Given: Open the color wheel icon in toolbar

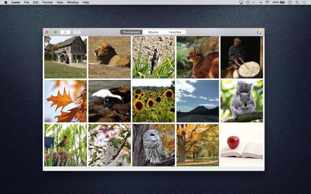Looking at the screenshot, I should pos(259,32).
